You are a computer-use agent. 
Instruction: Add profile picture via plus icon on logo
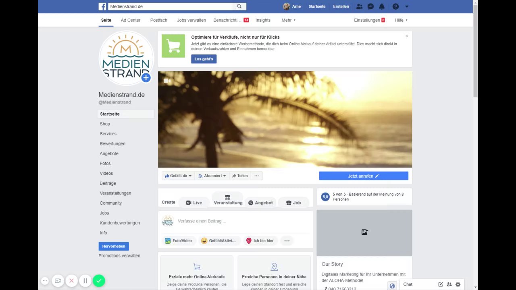(146, 78)
